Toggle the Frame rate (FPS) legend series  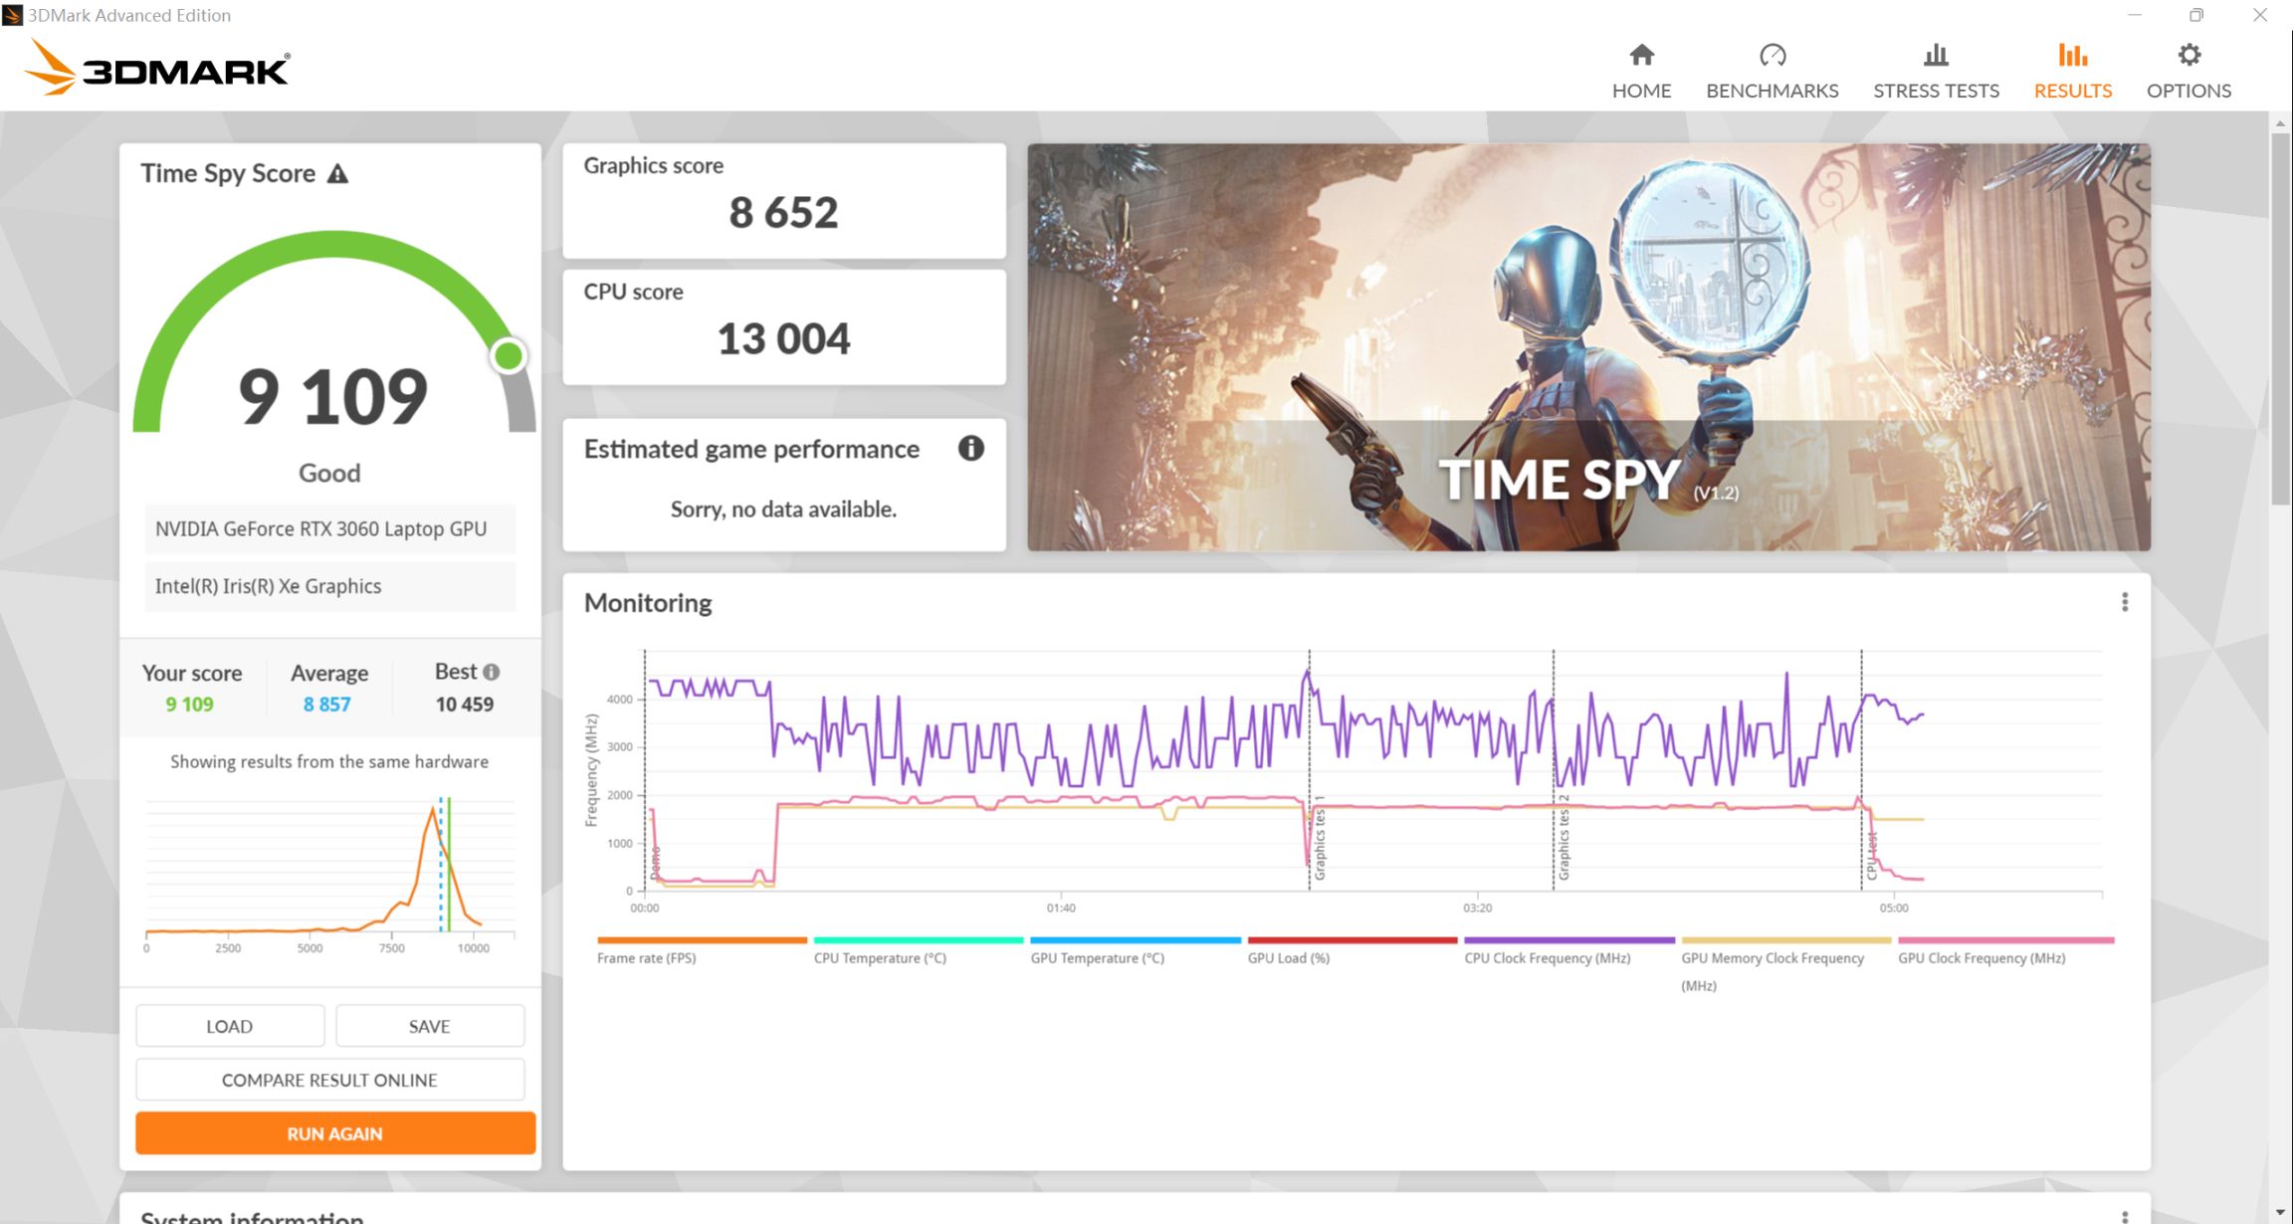[647, 957]
